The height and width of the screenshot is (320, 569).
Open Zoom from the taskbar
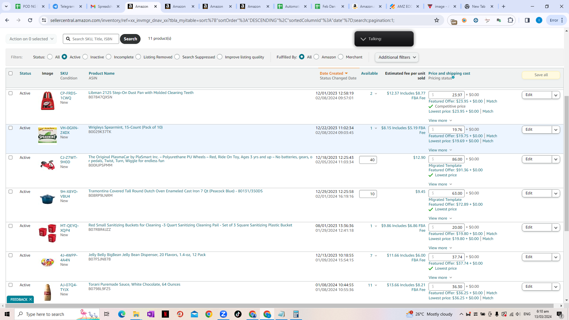click(223, 314)
